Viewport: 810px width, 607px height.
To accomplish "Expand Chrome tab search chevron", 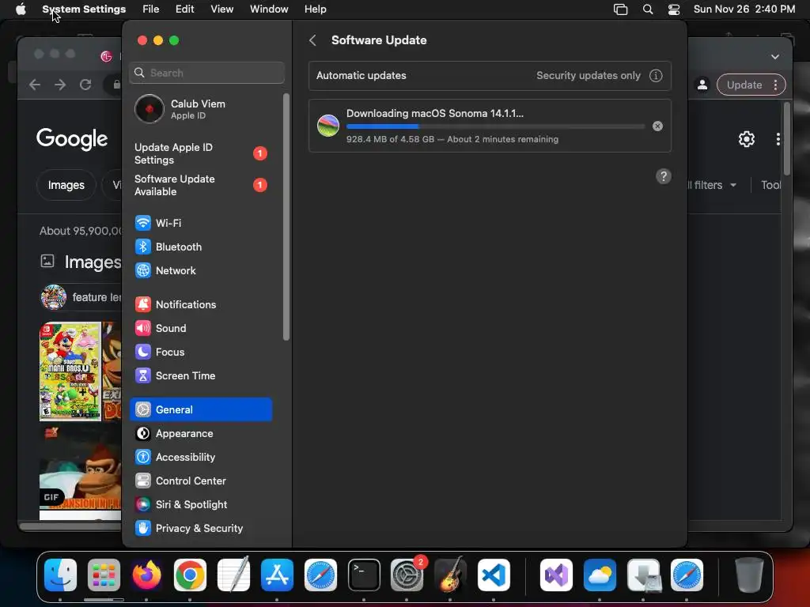I will click(x=775, y=57).
